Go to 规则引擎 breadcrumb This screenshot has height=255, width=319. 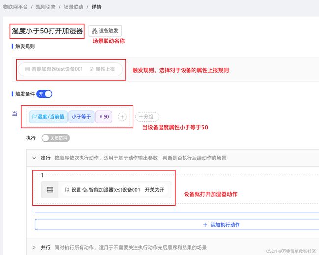coord(46,7)
